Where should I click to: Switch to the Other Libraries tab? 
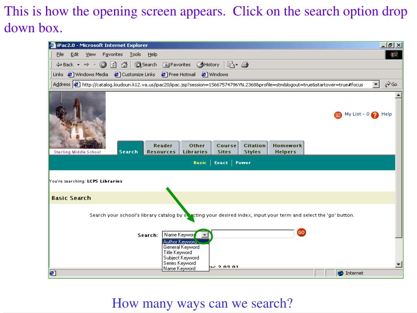click(x=196, y=148)
